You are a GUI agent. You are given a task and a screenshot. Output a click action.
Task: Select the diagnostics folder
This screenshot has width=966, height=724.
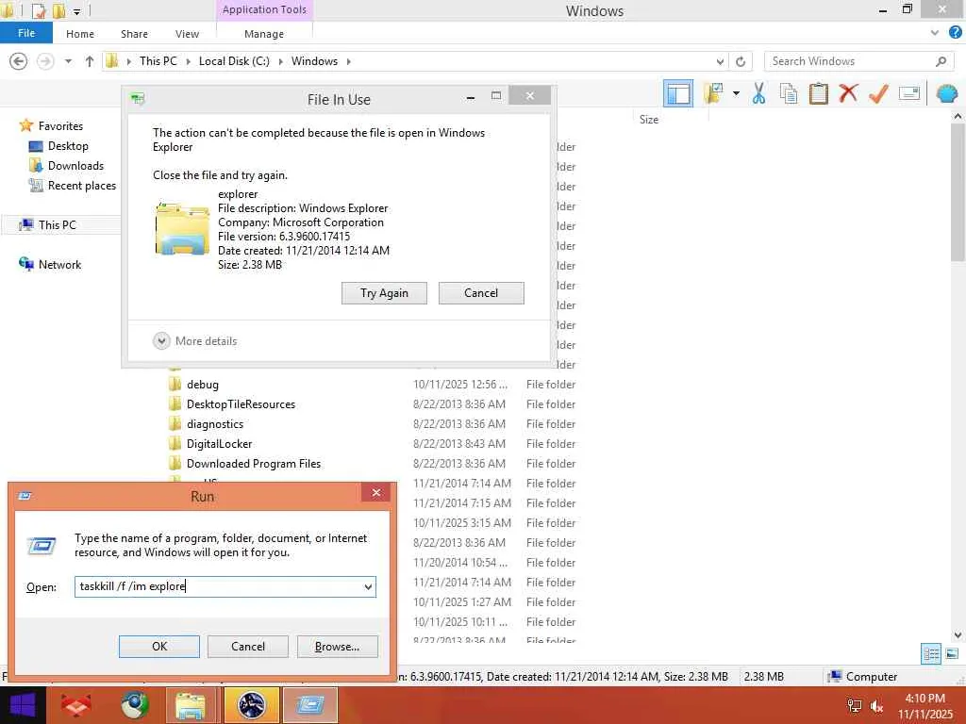point(215,423)
